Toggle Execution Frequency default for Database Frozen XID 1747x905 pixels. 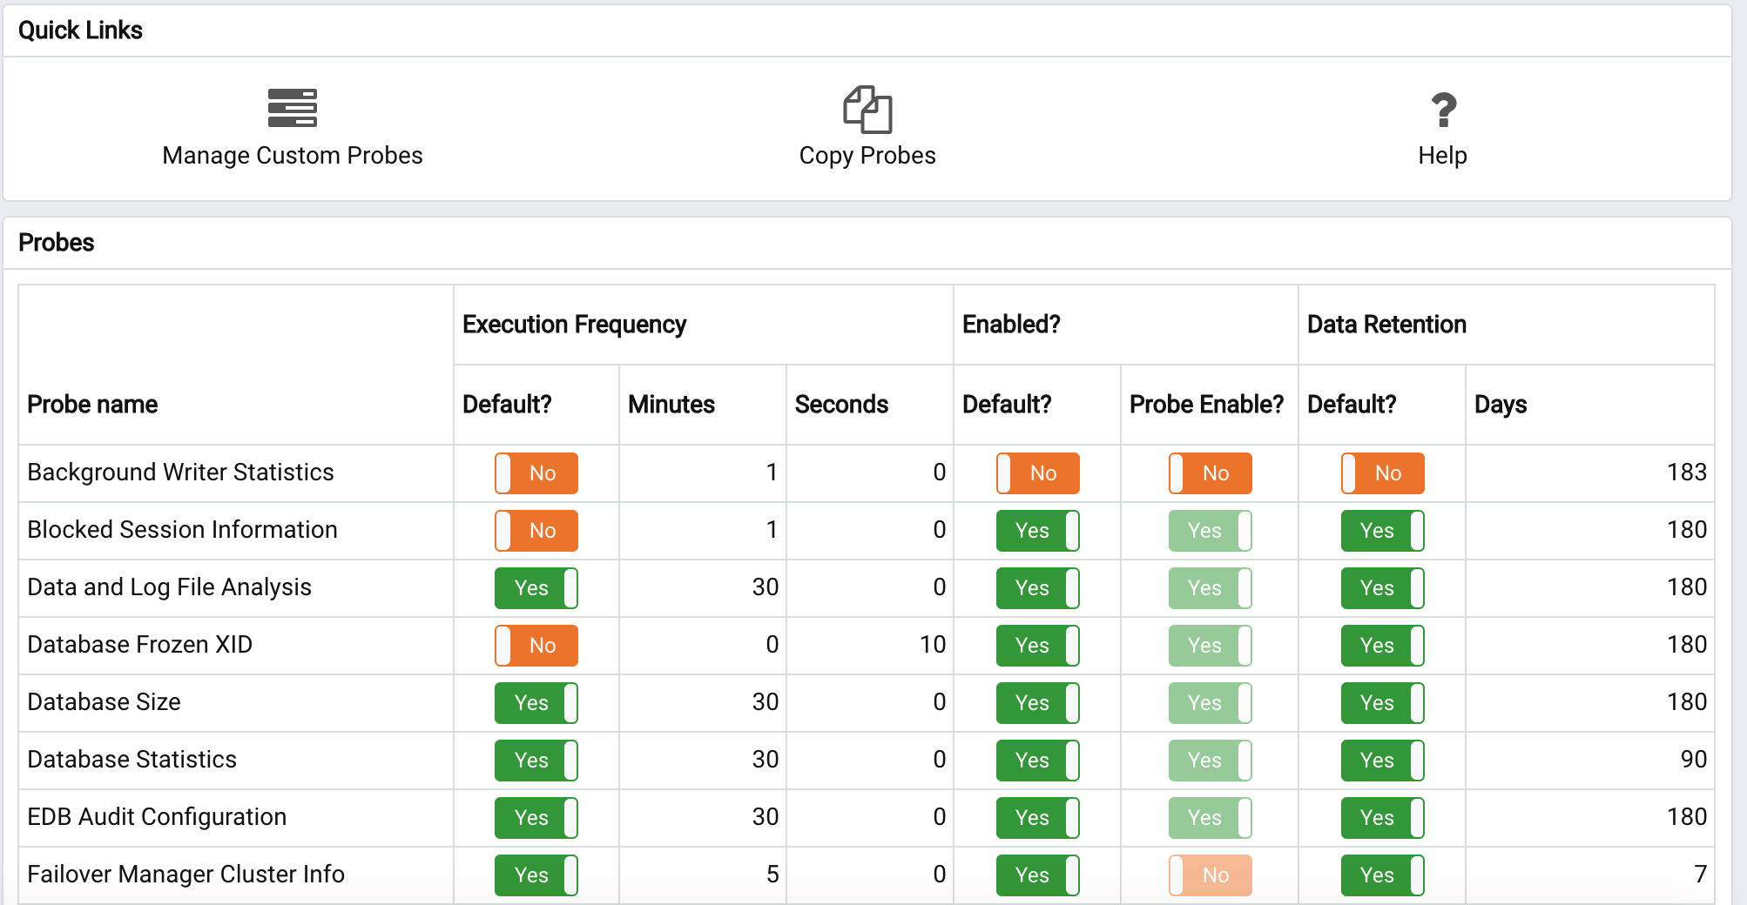[536, 646]
